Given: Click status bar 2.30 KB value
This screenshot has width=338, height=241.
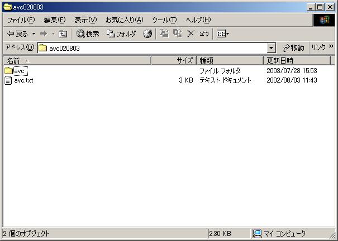Looking at the screenshot, I should pyautogui.click(x=220, y=233).
